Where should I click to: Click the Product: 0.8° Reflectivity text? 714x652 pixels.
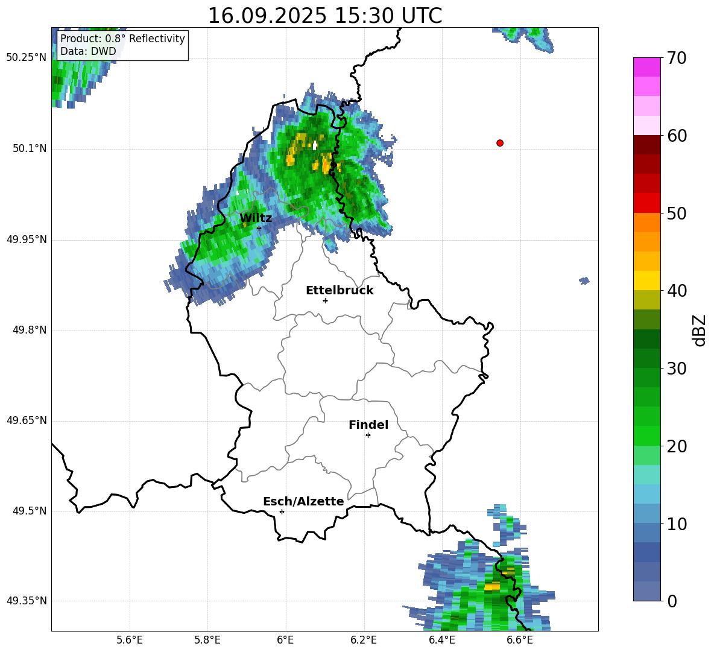pyautogui.click(x=122, y=38)
